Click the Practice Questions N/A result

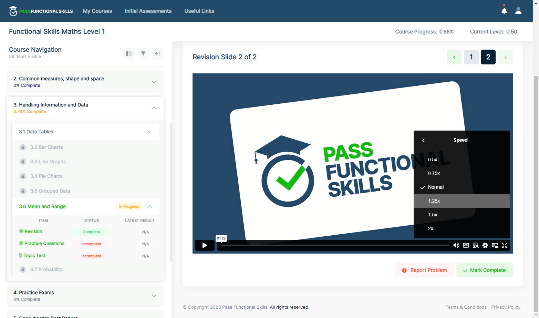(146, 244)
